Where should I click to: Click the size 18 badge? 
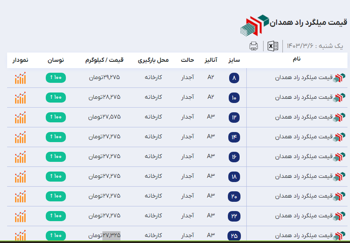pyautogui.click(x=234, y=177)
